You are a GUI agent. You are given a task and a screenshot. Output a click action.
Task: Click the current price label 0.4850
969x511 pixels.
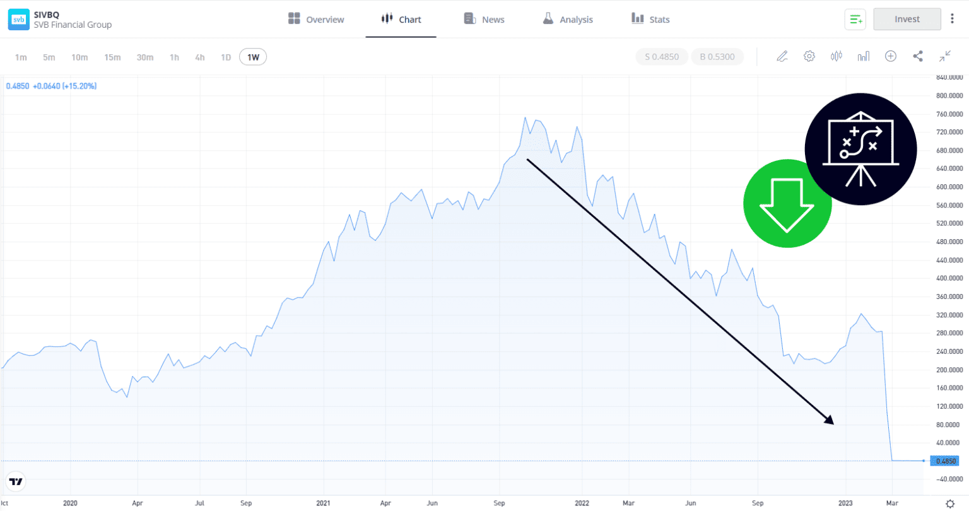(x=945, y=461)
